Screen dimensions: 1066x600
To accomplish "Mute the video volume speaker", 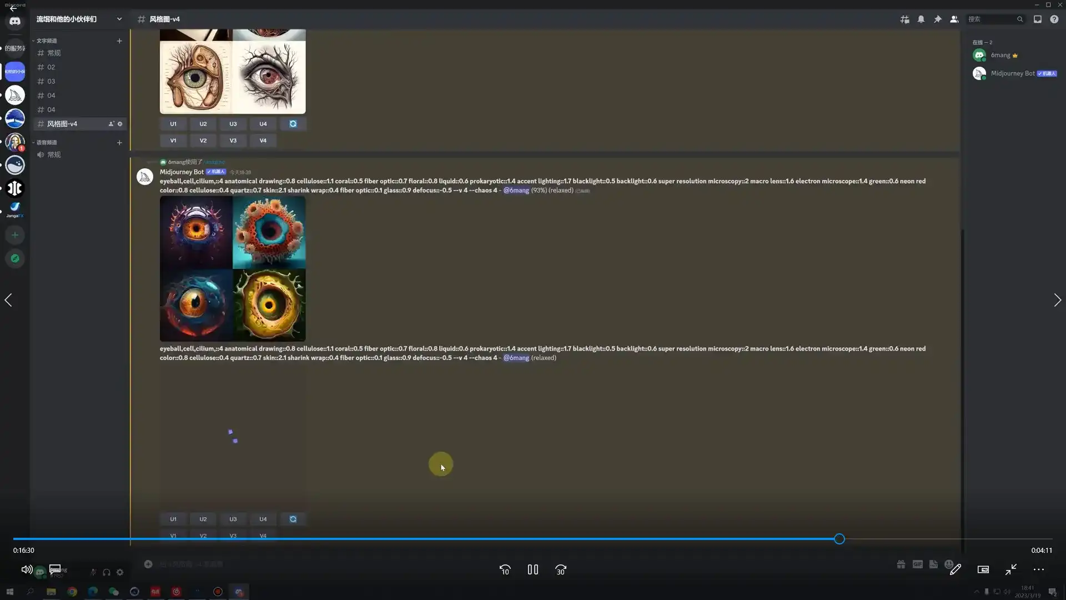I will click(x=26, y=569).
